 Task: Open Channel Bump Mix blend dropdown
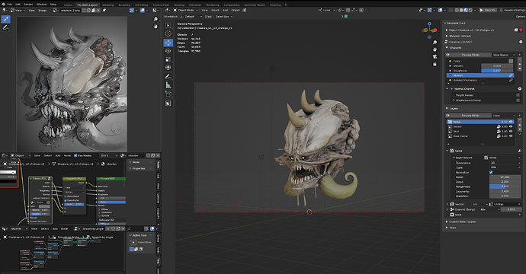(490, 209)
